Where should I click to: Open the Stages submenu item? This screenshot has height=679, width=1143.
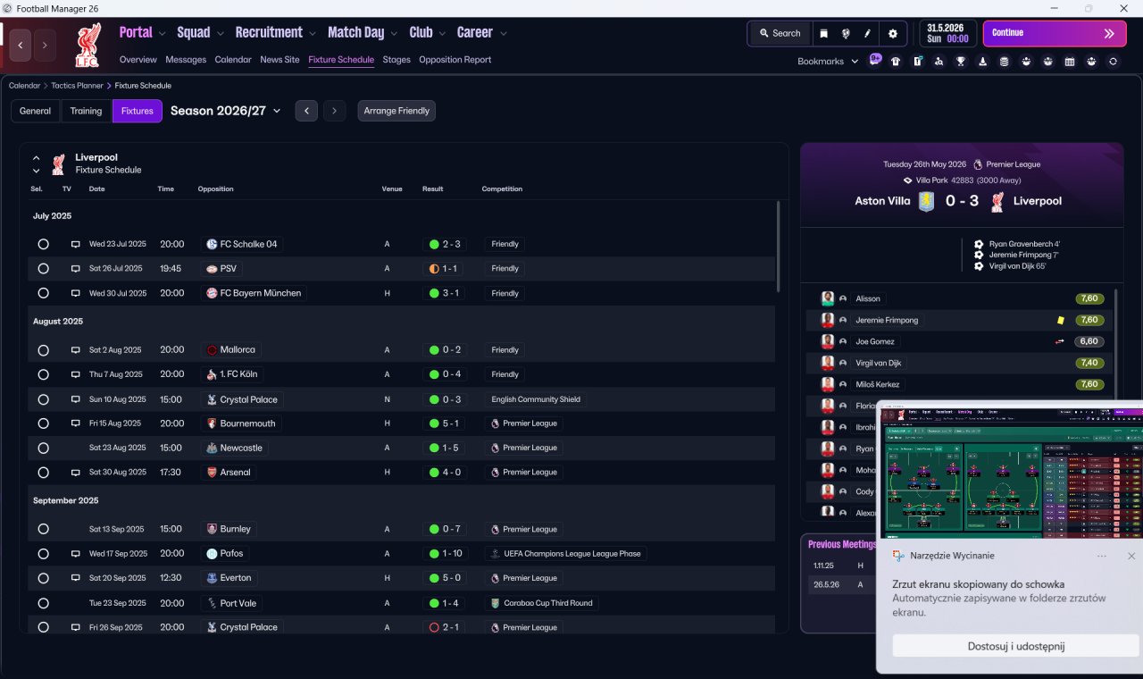[x=396, y=60]
